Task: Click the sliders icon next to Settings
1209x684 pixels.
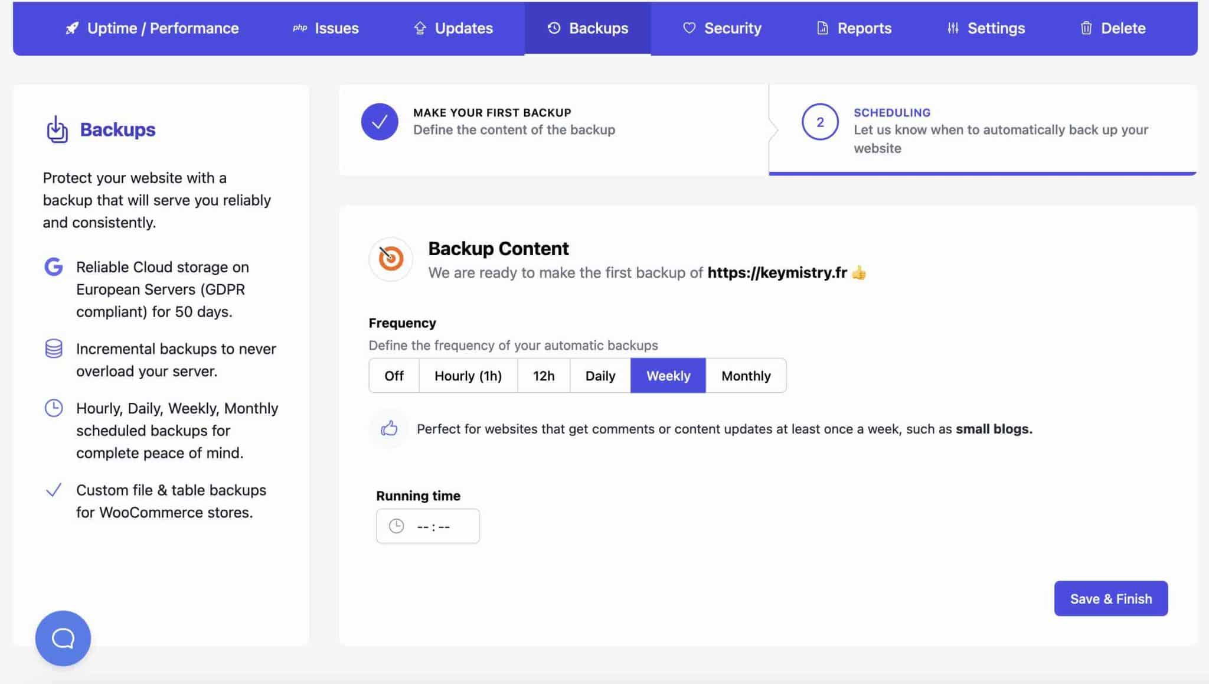Action: coord(952,28)
